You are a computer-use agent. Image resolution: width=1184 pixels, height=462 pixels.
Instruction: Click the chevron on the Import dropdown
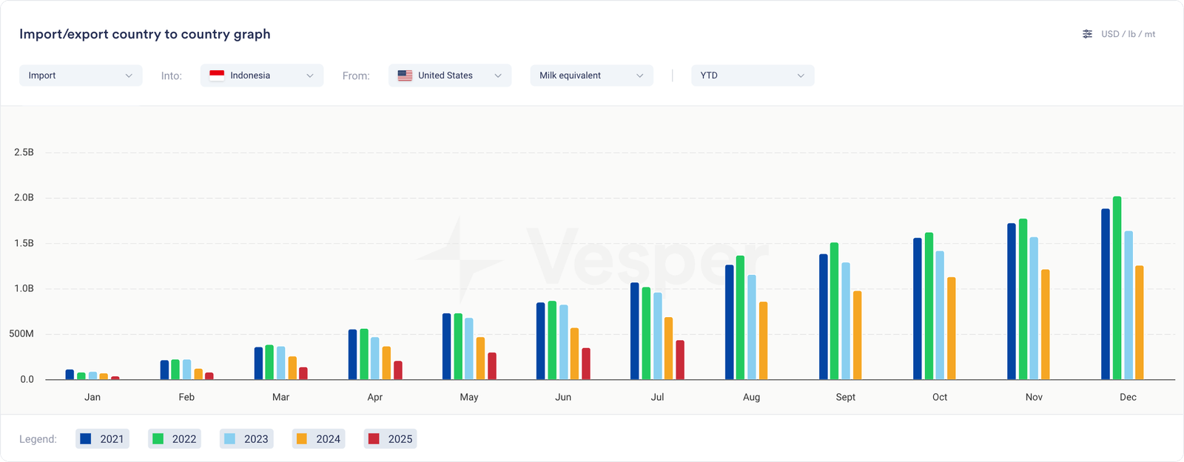click(x=129, y=75)
